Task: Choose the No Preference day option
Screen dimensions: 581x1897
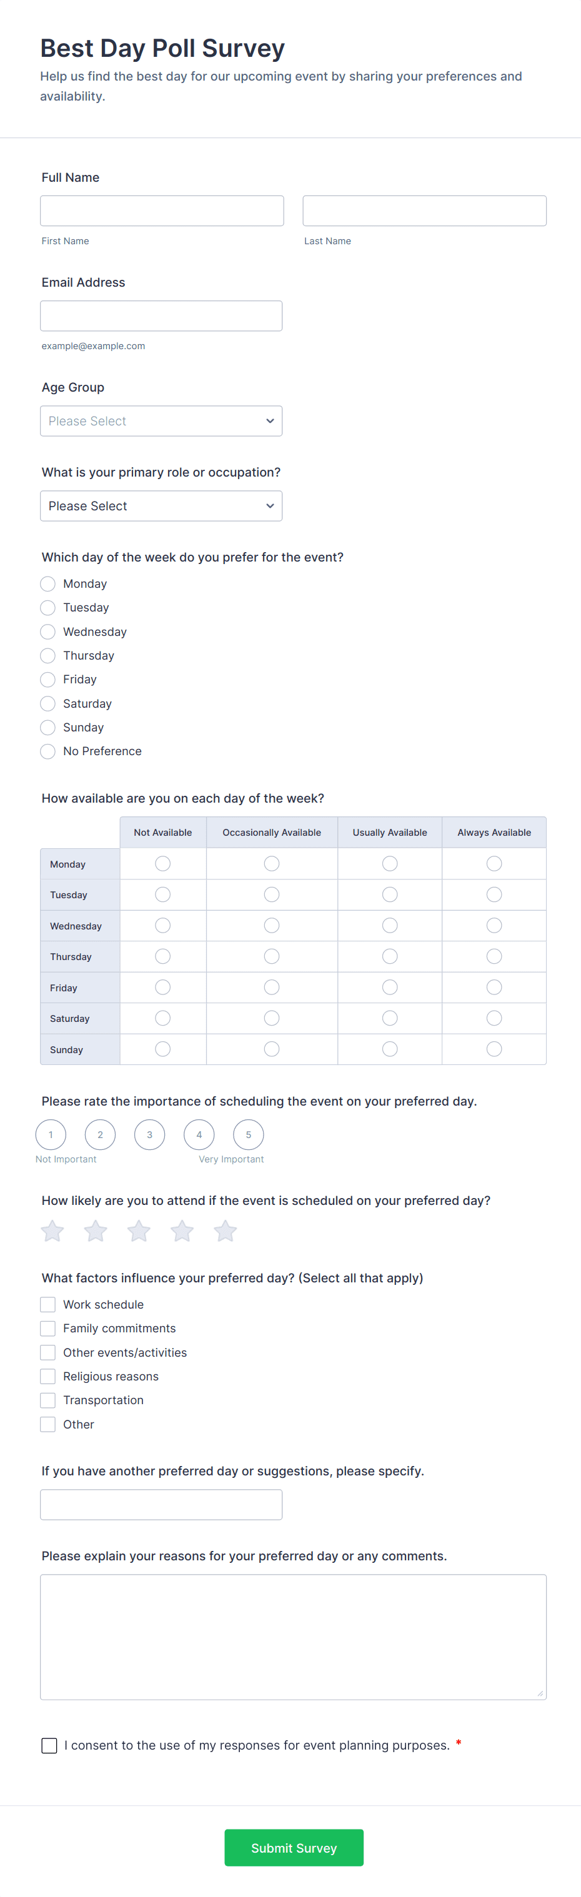Action: [x=48, y=752]
